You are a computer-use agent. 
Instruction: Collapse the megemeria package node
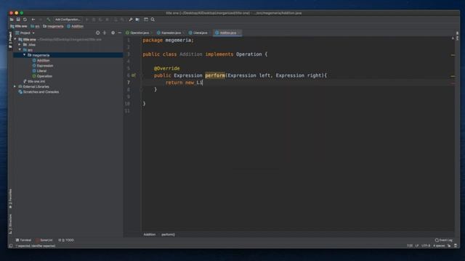point(24,55)
